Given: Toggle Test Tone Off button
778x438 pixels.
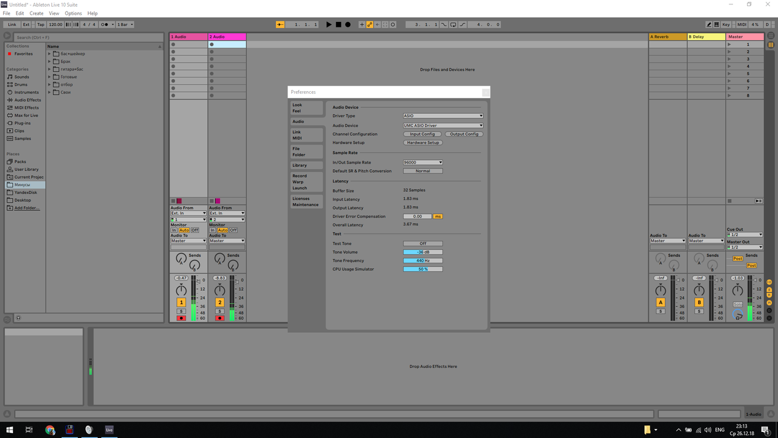Looking at the screenshot, I should (x=422, y=243).
